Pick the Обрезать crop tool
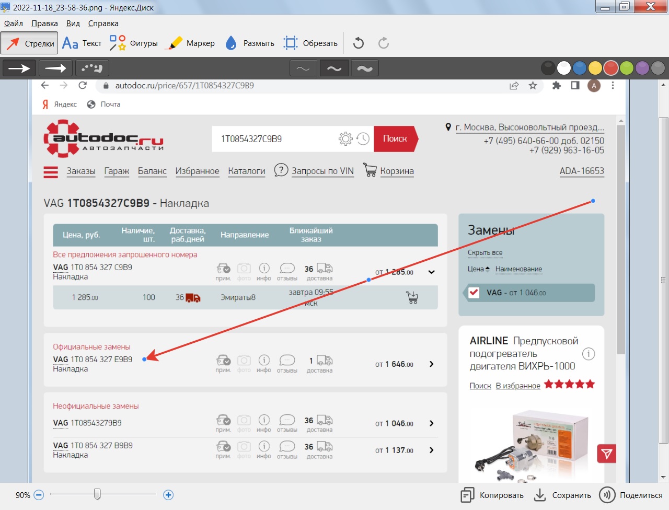The height and width of the screenshot is (510, 669). click(x=310, y=43)
